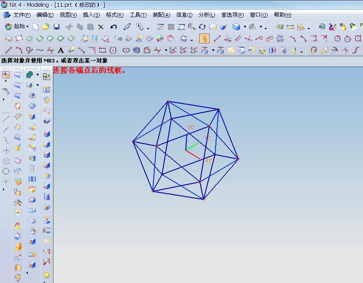Open the 编辑(E) menu
Screen dimensions: 363x283
(x=45, y=15)
